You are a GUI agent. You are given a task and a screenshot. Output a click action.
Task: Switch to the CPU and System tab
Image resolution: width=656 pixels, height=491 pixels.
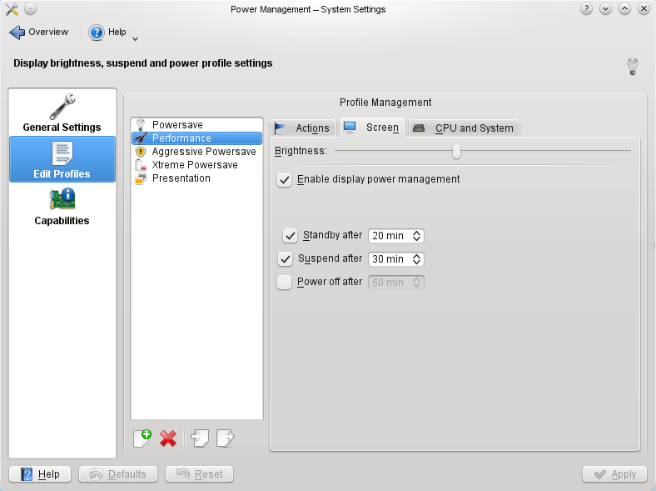[465, 128]
